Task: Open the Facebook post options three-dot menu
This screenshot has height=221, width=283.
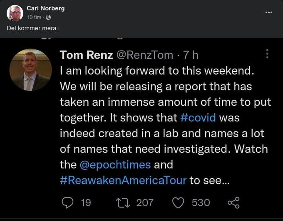Action: 269,12
